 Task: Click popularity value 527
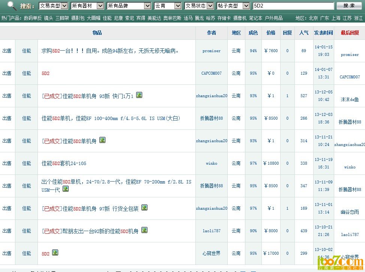pyautogui.click(x=304, y=96)
